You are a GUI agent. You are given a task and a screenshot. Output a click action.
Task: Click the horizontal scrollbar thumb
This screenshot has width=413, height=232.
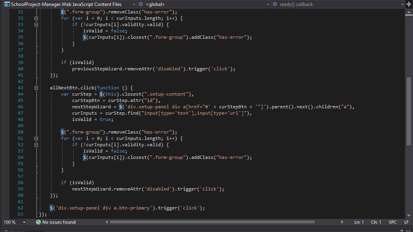212,222
